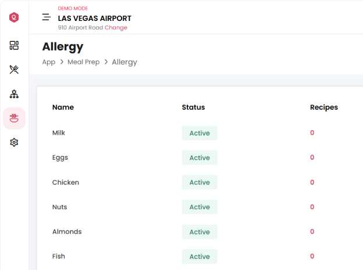The image size is (363, 270).
Task: Open recipes count for Nuts
Action: coord(312,207)
